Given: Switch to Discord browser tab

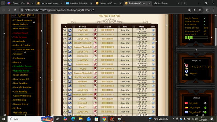Looking at the screenshot, I should point(20,3).
